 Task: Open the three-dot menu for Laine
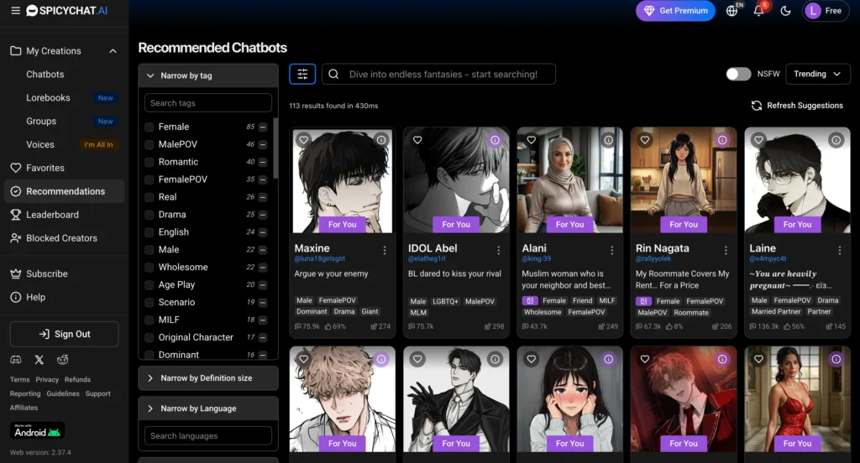(x=840, y=251)
